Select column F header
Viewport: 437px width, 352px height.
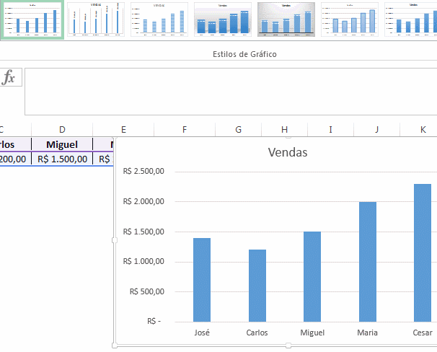pyautogui.click(x=185, y=129)
